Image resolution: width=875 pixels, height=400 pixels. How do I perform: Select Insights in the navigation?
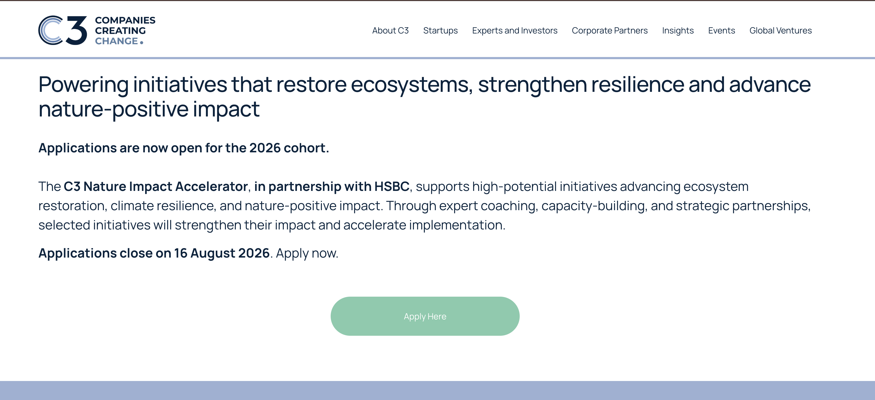[x=678, y=31]
